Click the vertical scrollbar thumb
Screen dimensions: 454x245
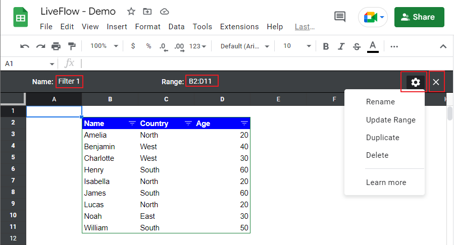(449, 113)
